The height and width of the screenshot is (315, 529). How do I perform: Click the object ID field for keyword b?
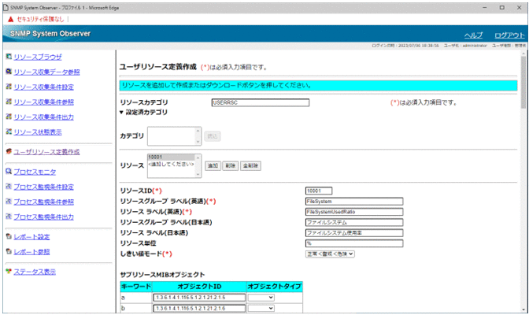[199, 308]
